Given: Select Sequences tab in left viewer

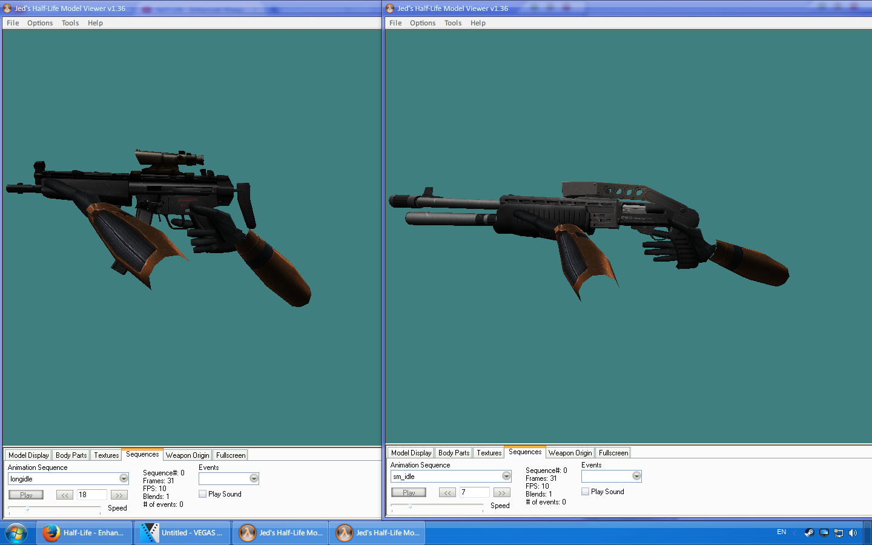Looking at the screenshot, I should (142, 454).
